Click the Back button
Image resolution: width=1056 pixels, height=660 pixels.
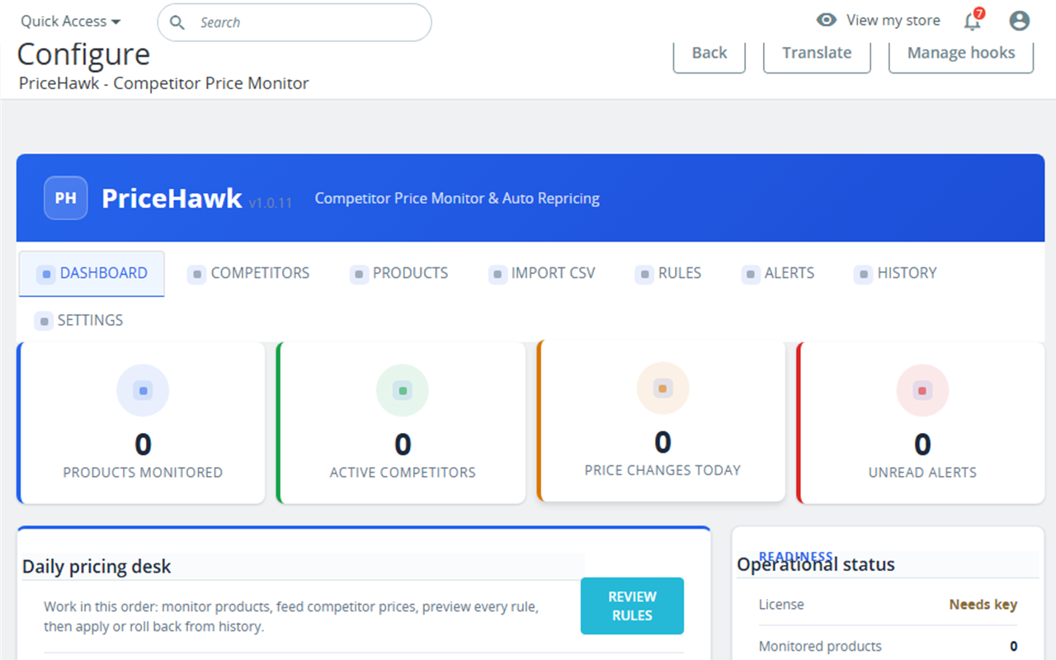coord(709,54)
